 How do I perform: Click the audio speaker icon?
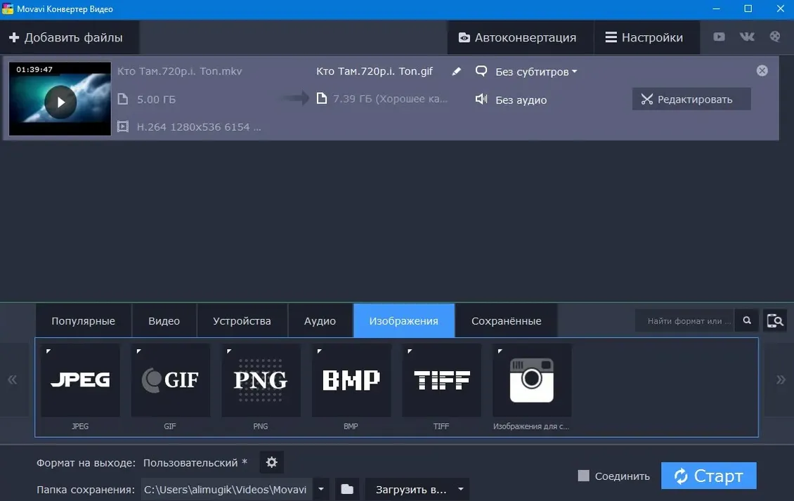[481, 99]
